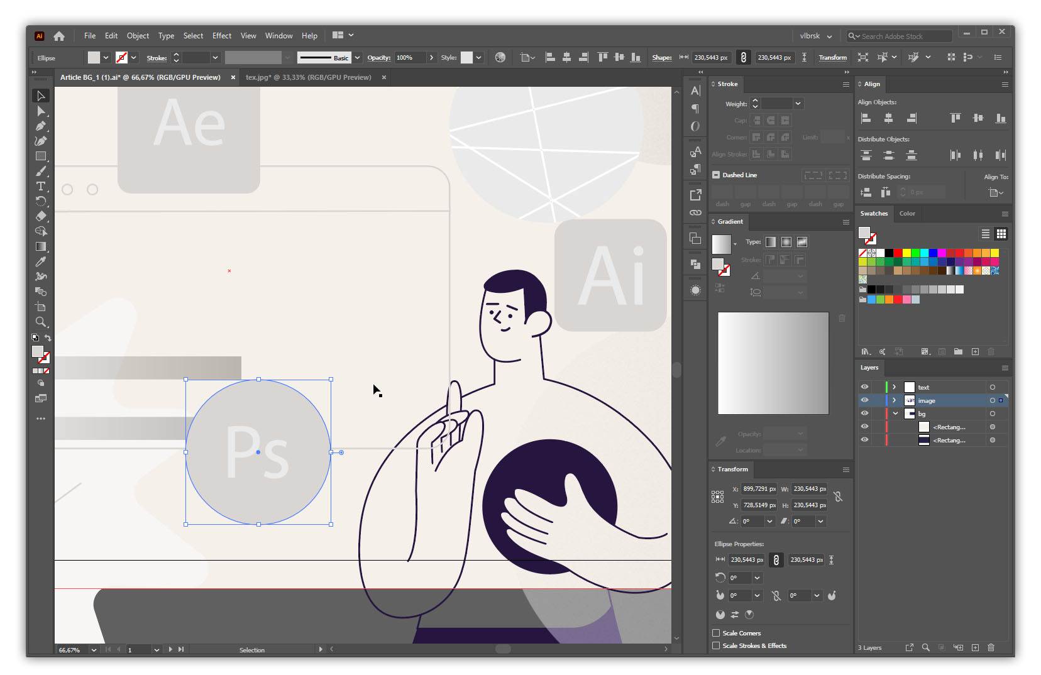This screenshot has width=1041, height=675.
Task: Collapse the bg layer group
Action: [895, 413]
